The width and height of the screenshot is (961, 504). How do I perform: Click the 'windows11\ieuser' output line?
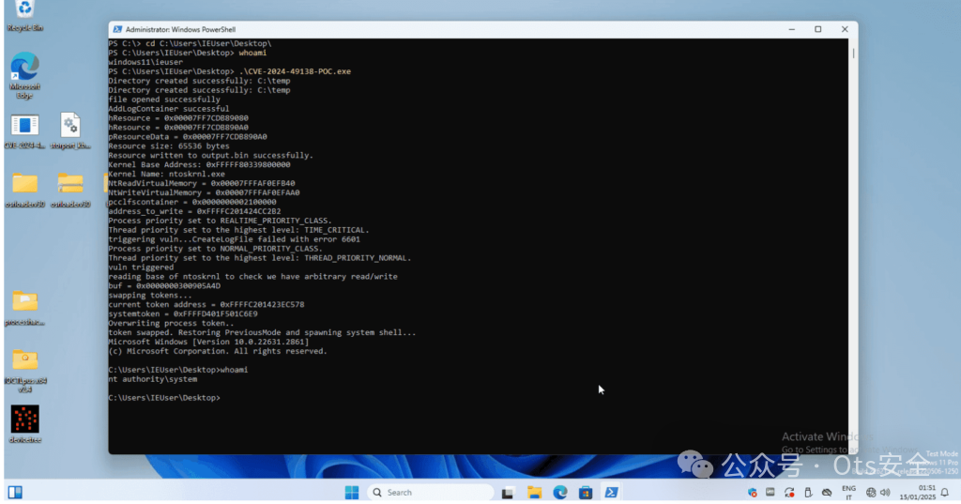point(145,62)
